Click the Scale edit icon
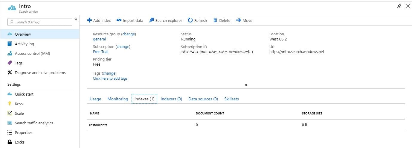Viewport: 412px width, 148px height. pyautogui.click(x=10, y=113)
